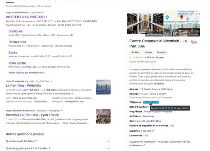The height and width of the screenshot is (151, 210).
Task: Open Voir les photos on mall image
Action: pos(154,34)
